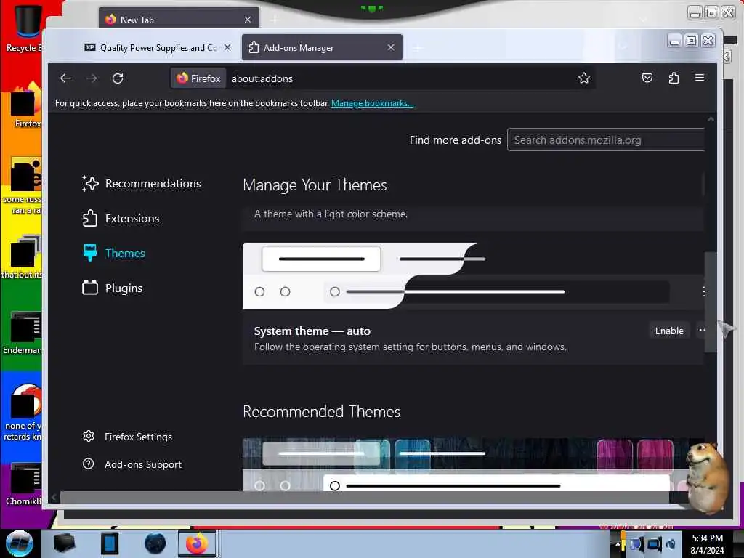The height and width of the screenshot is (558, 744).
Task: Reload the current page
Action: [x=118, y=78]
